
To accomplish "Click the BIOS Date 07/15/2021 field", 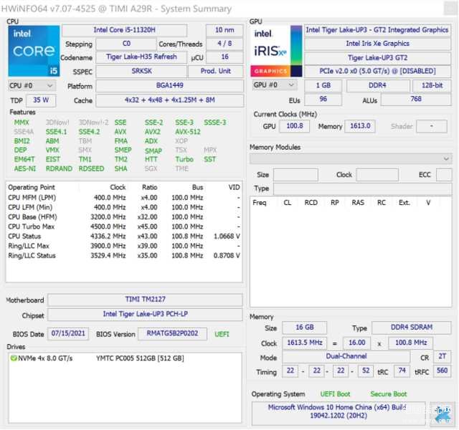I will coord(68,334).
